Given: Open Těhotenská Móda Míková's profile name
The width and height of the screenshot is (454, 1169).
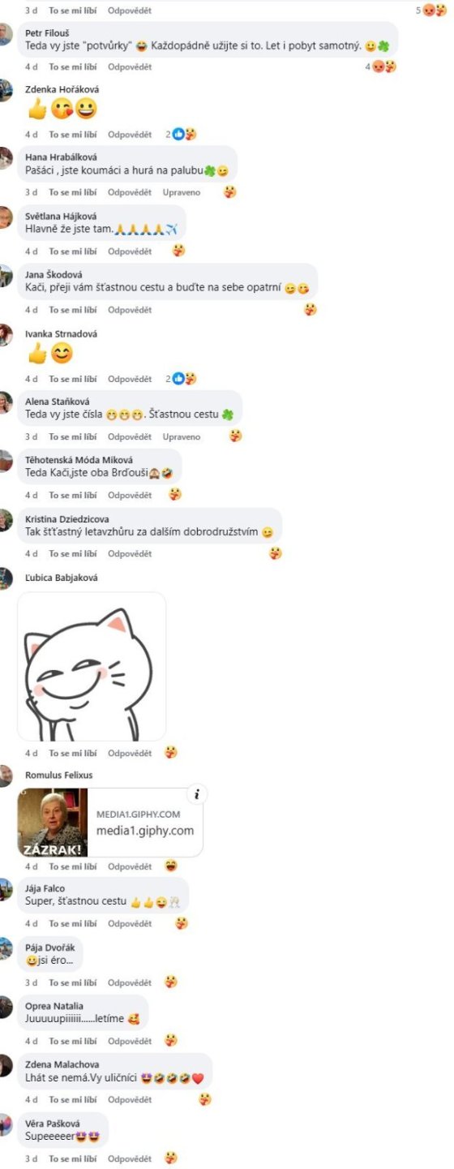Looking at the screenshot, I should click(x=79, y=460).
